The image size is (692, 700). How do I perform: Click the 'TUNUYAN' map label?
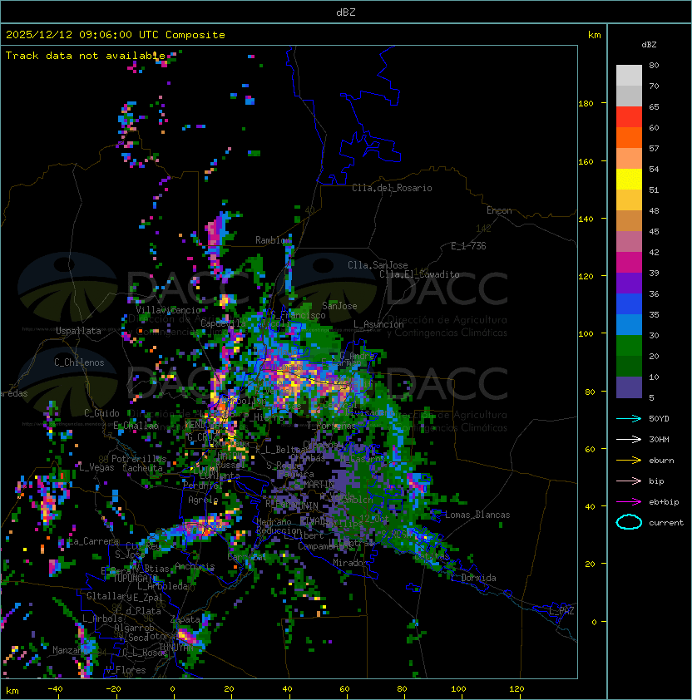pyautogui.click(x=176, y=647)
